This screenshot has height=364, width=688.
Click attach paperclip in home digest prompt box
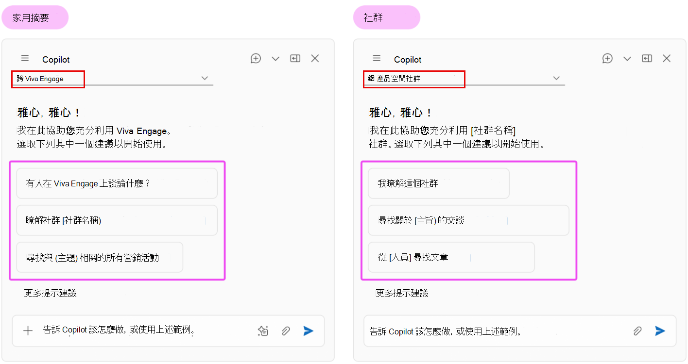tap(286, 331)
